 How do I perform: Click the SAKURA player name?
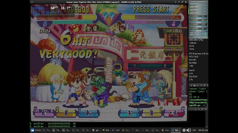(x=173, y=31)
